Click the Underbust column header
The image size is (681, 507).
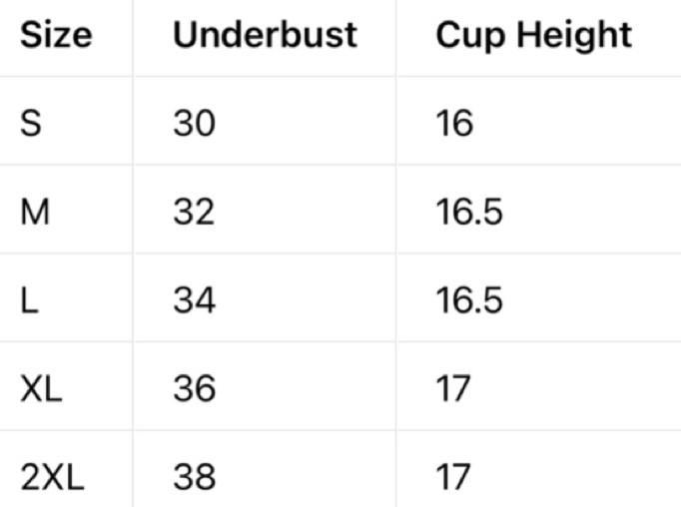pyautogui.click(x=265, y=36)
